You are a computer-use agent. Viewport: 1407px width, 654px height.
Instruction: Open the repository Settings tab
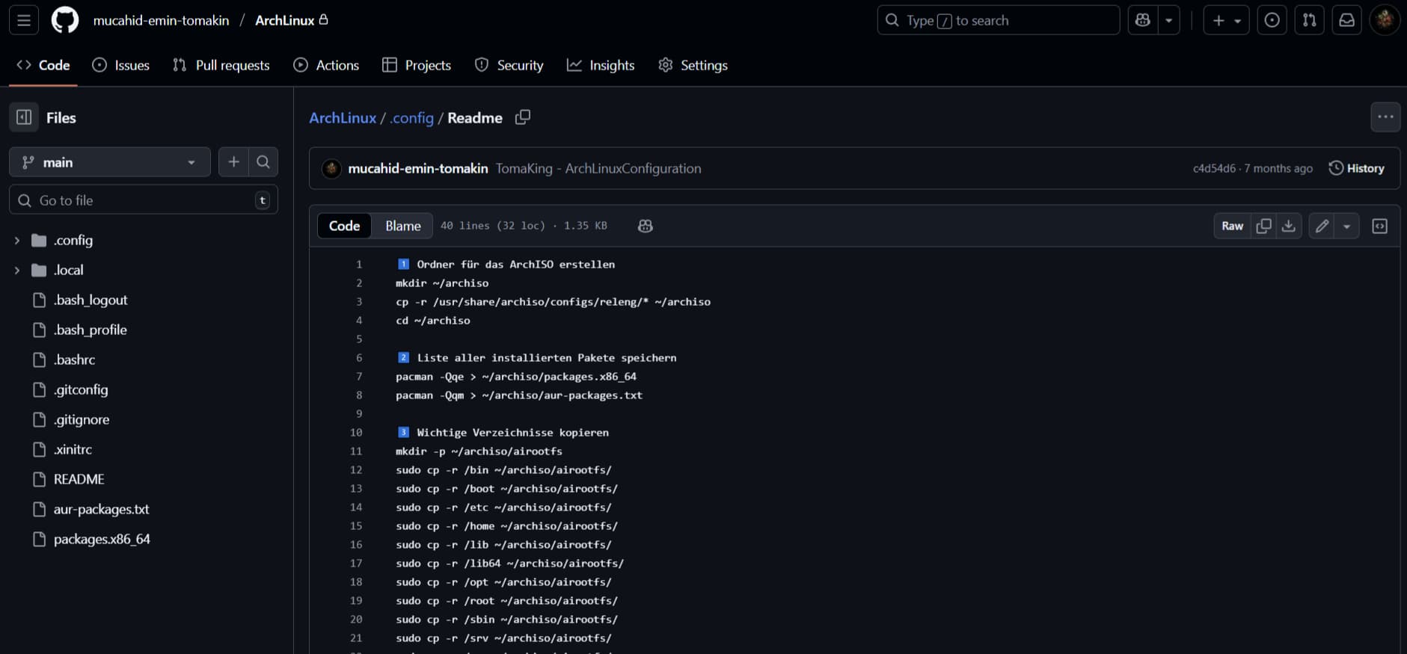click(x=693, y=65)
